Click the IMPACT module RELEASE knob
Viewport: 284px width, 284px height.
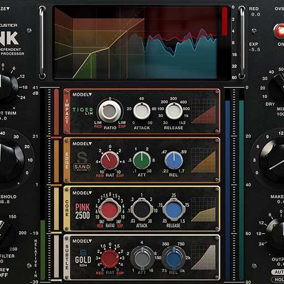(x=174, y=111)
